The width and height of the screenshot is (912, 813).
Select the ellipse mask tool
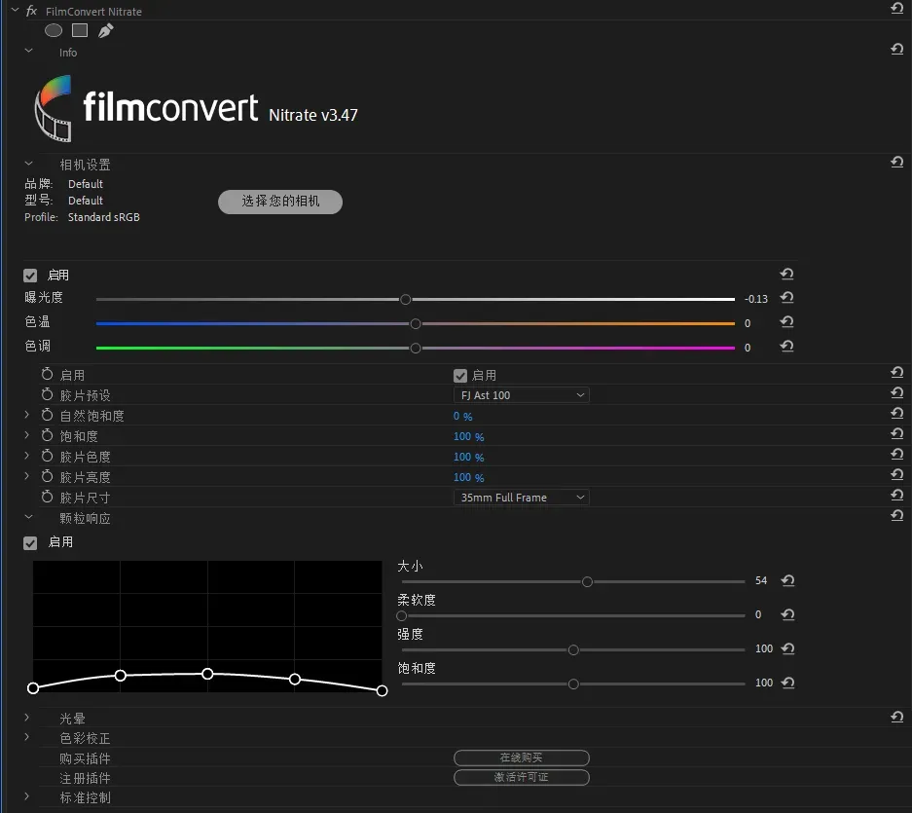click(x=54, y=30)
